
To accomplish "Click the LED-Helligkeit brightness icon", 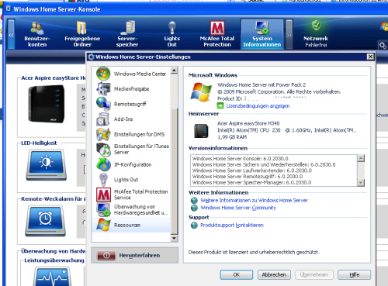I will [x=46, y=164].
